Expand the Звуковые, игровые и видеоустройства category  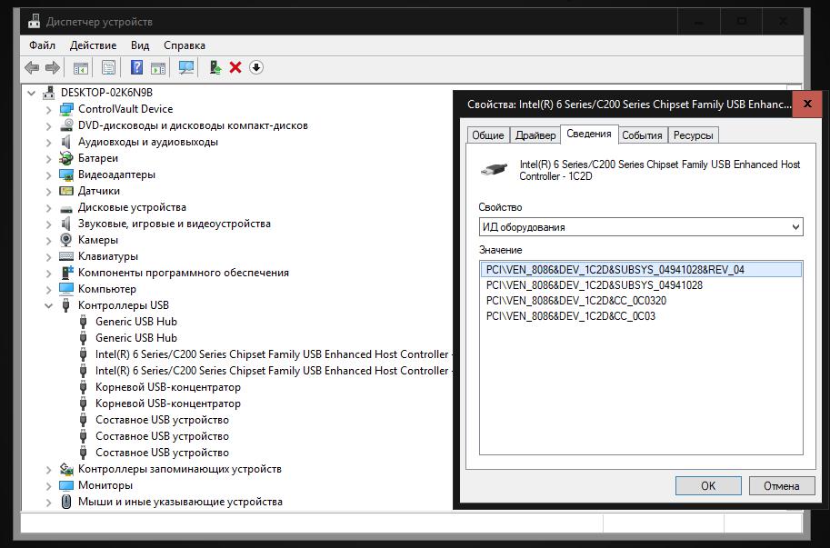(49, 224)
